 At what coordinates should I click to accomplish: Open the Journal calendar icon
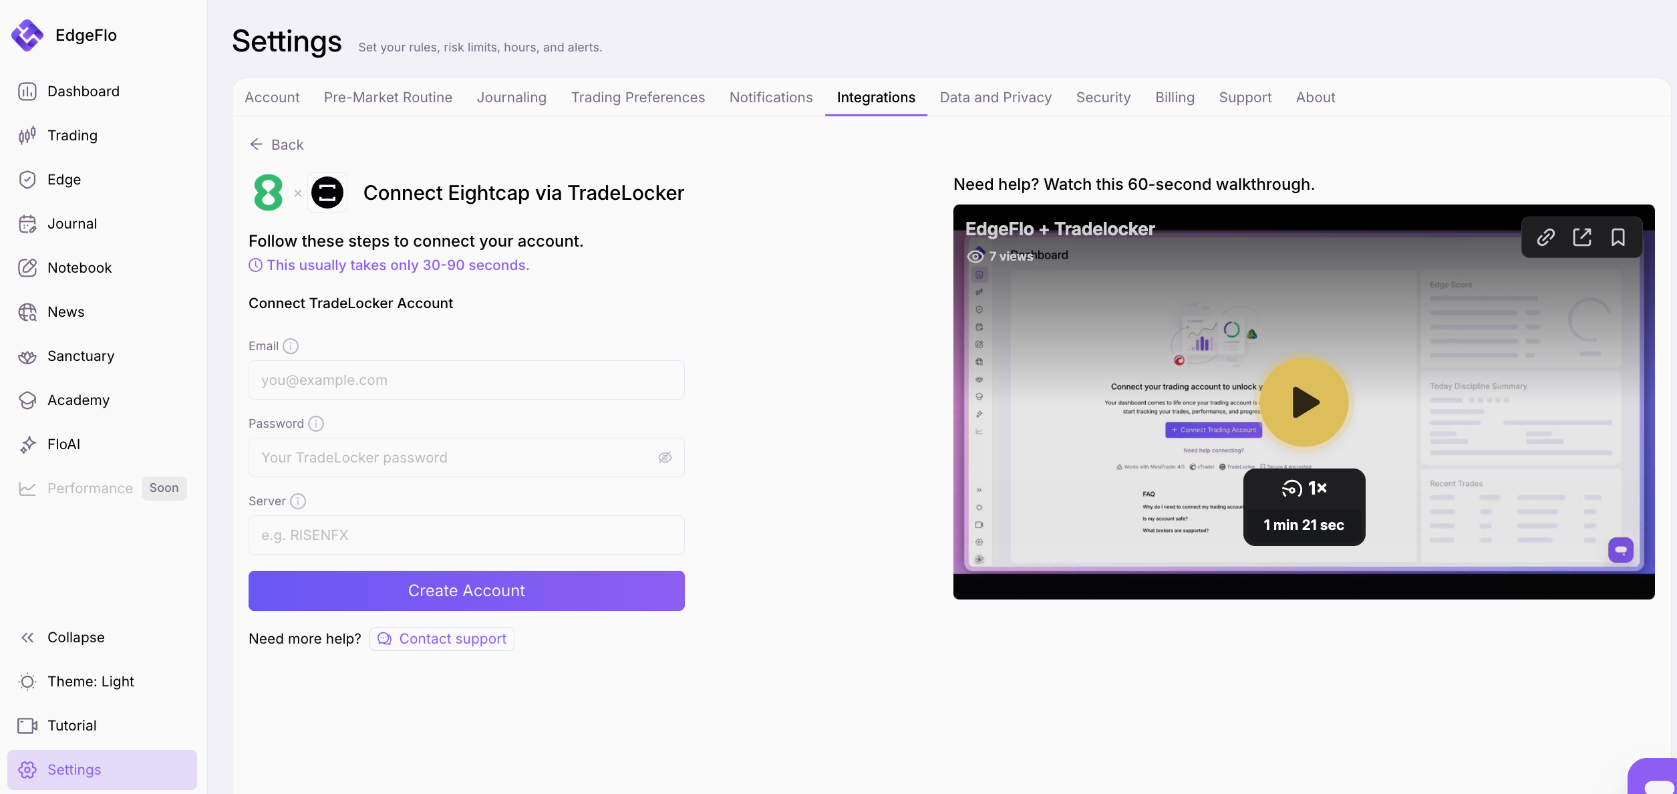point(27,224)
